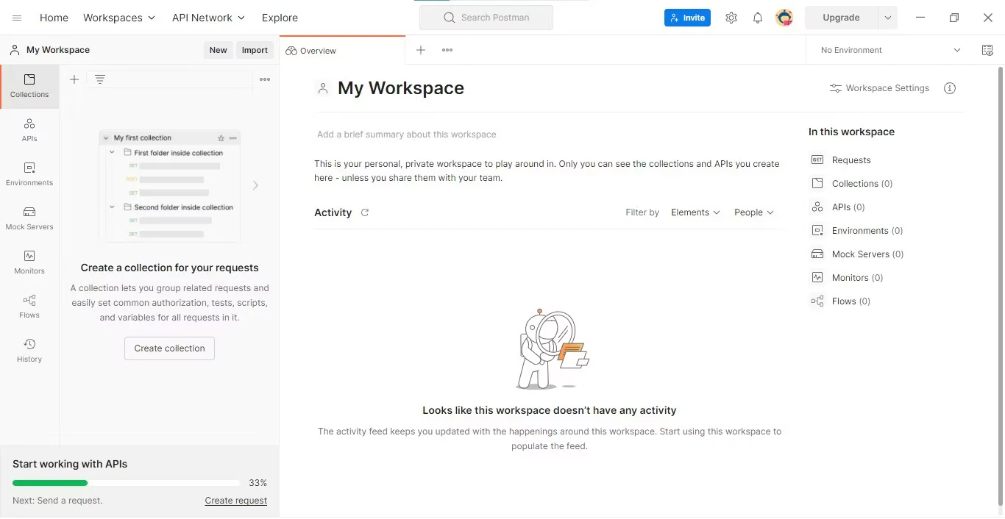The width and height of the screenshot is (1005, 519).
Task: Open the History sidebar panel
Action: 29,350
